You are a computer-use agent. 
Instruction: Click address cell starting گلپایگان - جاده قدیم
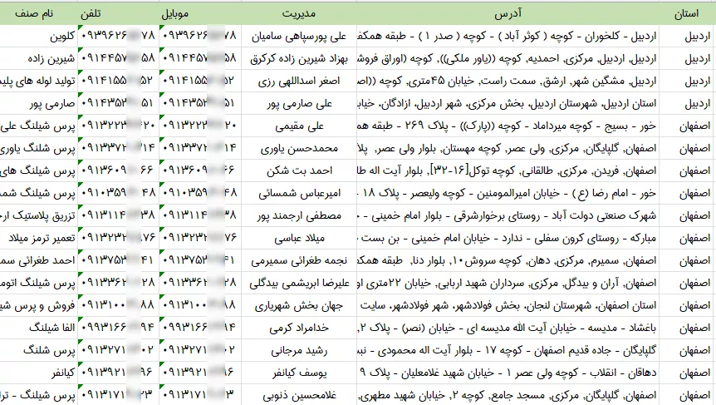tap(508, 351)
